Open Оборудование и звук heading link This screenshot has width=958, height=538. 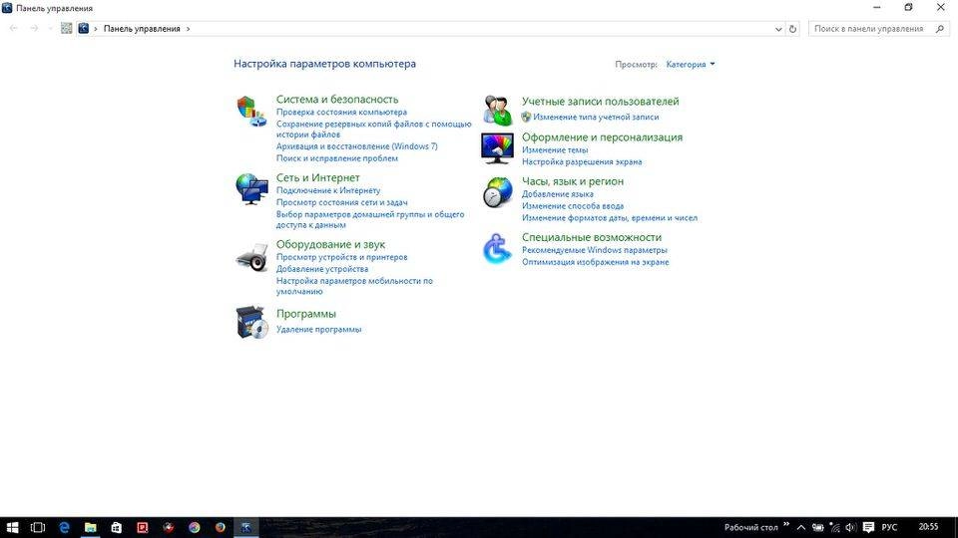tap(330, 245)
